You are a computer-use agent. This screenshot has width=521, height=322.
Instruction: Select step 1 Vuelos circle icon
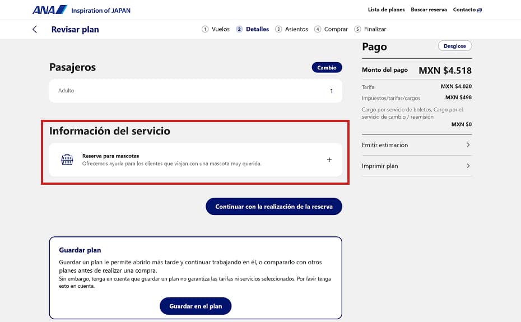tap(205, 29)
